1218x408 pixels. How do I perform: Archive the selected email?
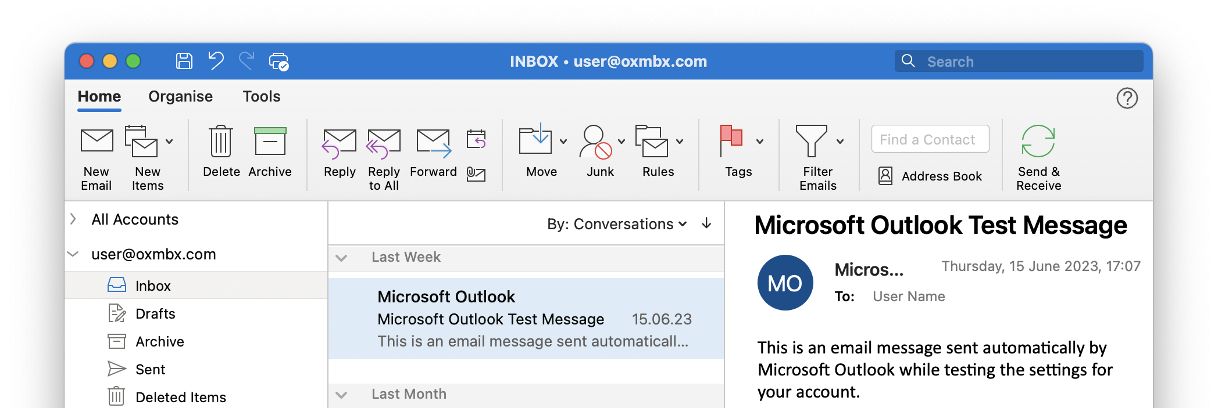click(x=270, y=142)
